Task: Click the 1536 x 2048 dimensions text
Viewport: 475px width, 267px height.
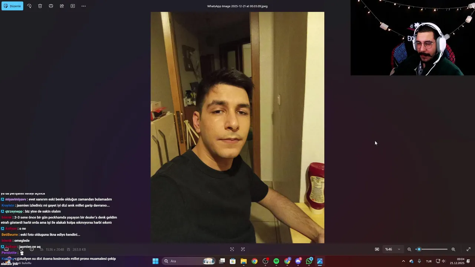Action: [55, 250]
